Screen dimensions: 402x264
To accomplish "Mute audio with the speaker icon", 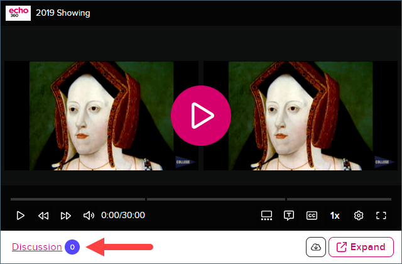I will click(x=89, y=216).
